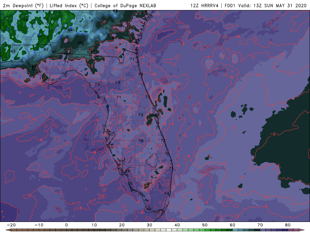Click the '80' colorbar scale label

tap(288, 225)
